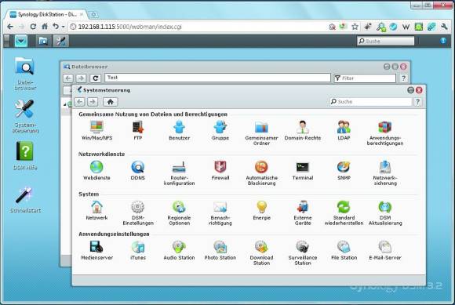Open the LDAP icon
Viewport: 455px width, 305px height.
344,130
